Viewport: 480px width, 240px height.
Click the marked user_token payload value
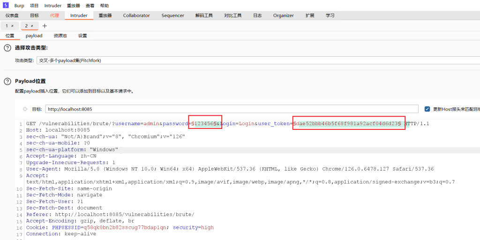point(347,124)
